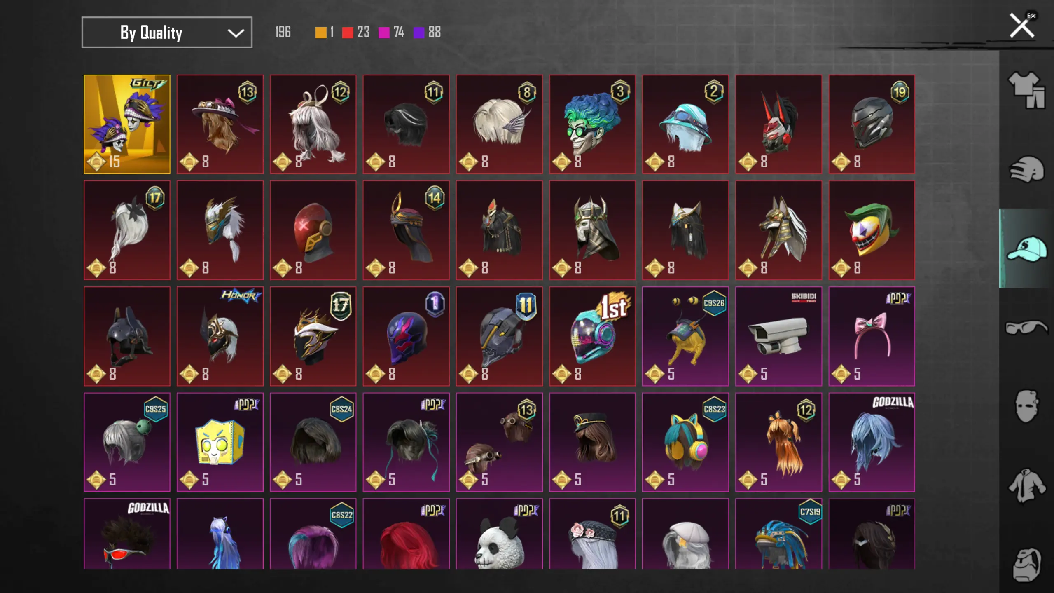Filter by red quality count 23
1054x593 pixels.
355,32
